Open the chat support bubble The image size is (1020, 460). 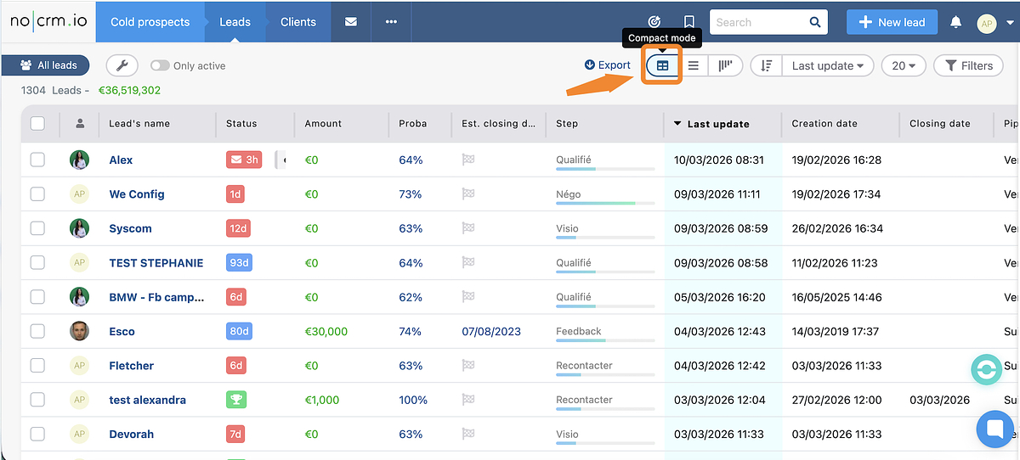tap(994, 428)
